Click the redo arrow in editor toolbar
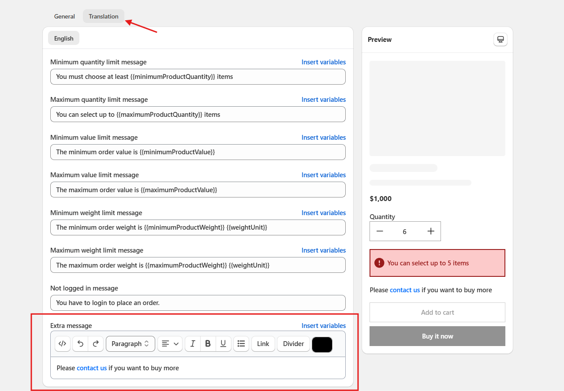 pos(96,344)
